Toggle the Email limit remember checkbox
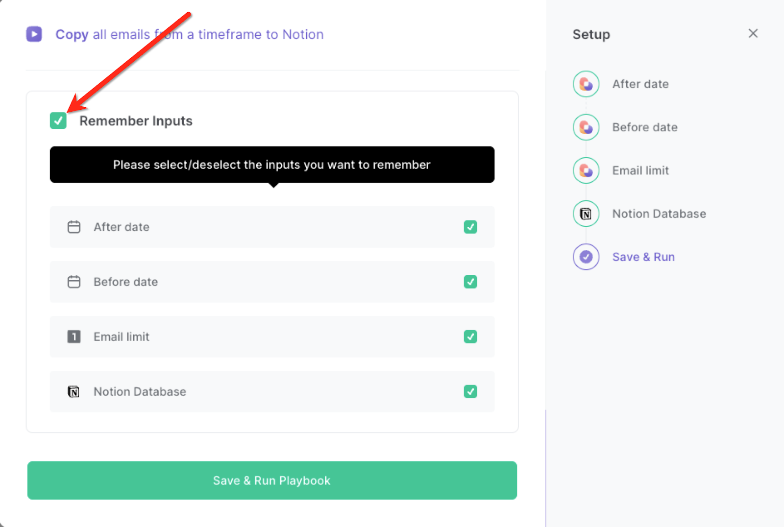This screenshot has width=784, height=527. click(470, 336)
